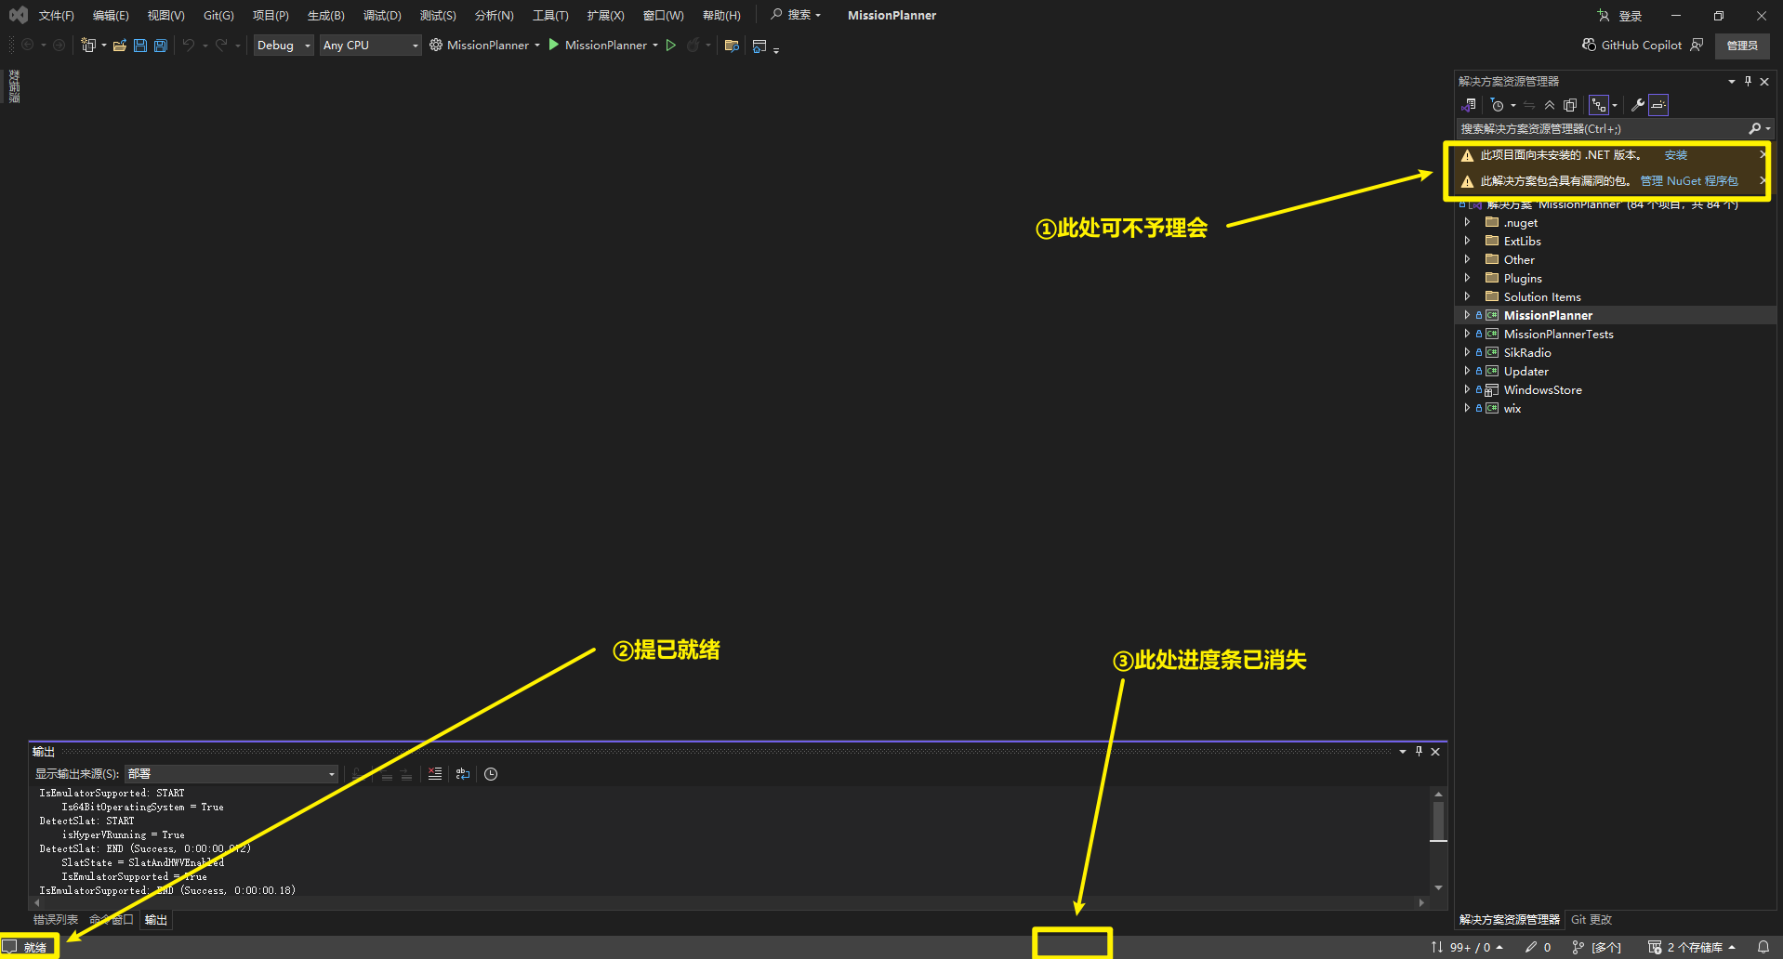The height and width of the screenshot is (959, 1783).
Task: Open the 生成(B) Build menu
Action: (325, 16)
